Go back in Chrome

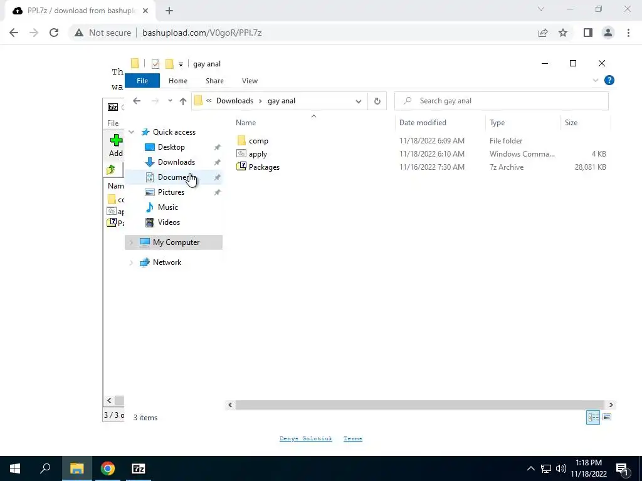14,33
